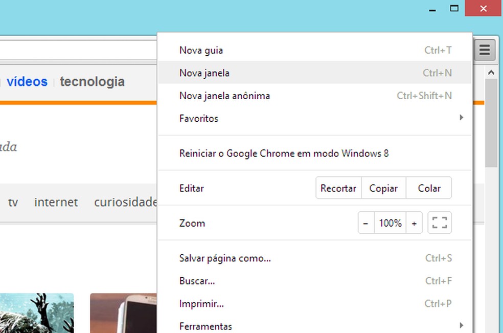Click the current zoom level 100% value
Viewport: 503px width, 333px height.
[x=390, y=223]
